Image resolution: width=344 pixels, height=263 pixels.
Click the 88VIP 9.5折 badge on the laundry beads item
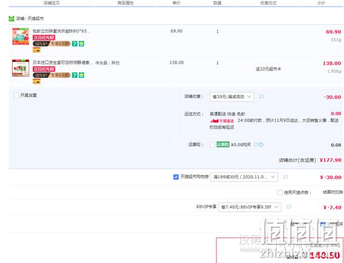(51, 43)
